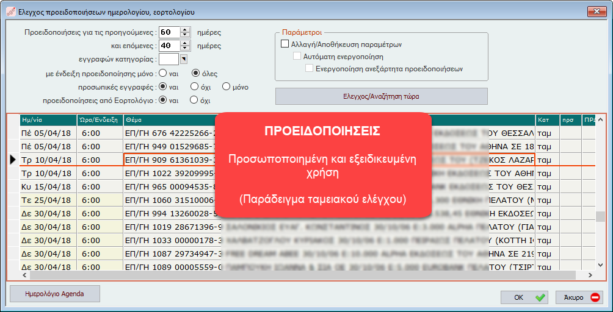Toggle Ενεργοποίηση ανεξάρτητα προειδοποιήσεων checkbox
The height and width of the screenshot is (312, 613).
(309, 69)
